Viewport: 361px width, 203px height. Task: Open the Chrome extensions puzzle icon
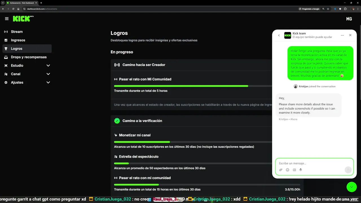pyautogui.click(x=345, y=9)
